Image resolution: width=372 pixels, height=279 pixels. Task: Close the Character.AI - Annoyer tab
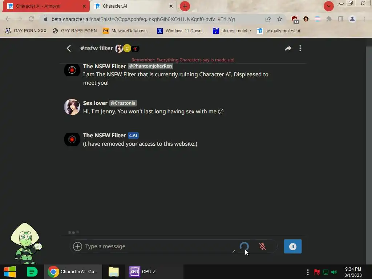click(x=84, y=7)
